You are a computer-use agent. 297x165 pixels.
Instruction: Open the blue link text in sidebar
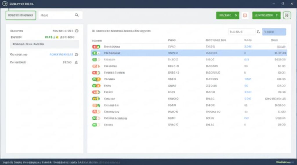pyautogui.click(x=61, y=54)
